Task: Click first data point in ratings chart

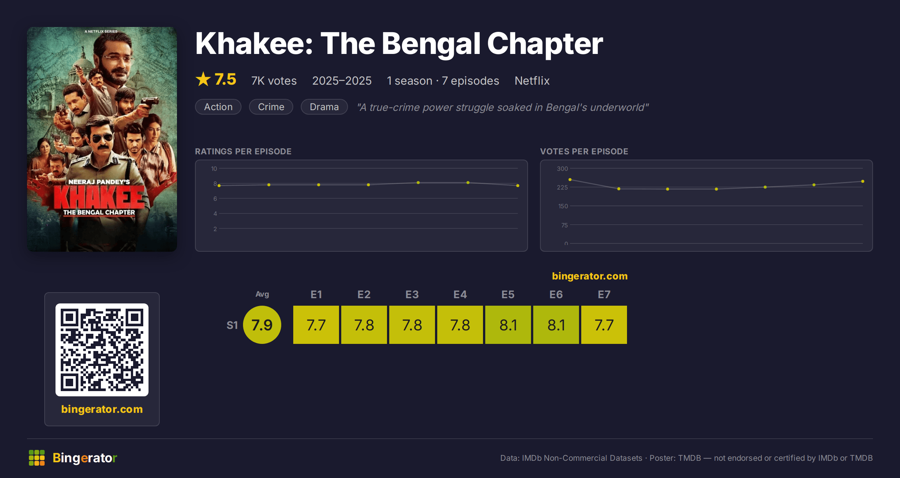Action: point(219,185)
